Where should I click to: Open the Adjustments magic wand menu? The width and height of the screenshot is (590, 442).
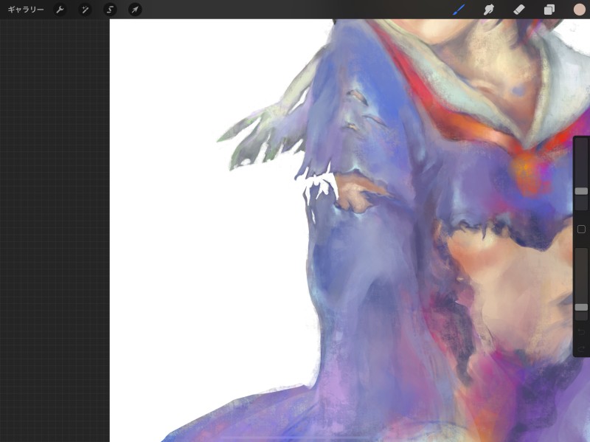85,10
